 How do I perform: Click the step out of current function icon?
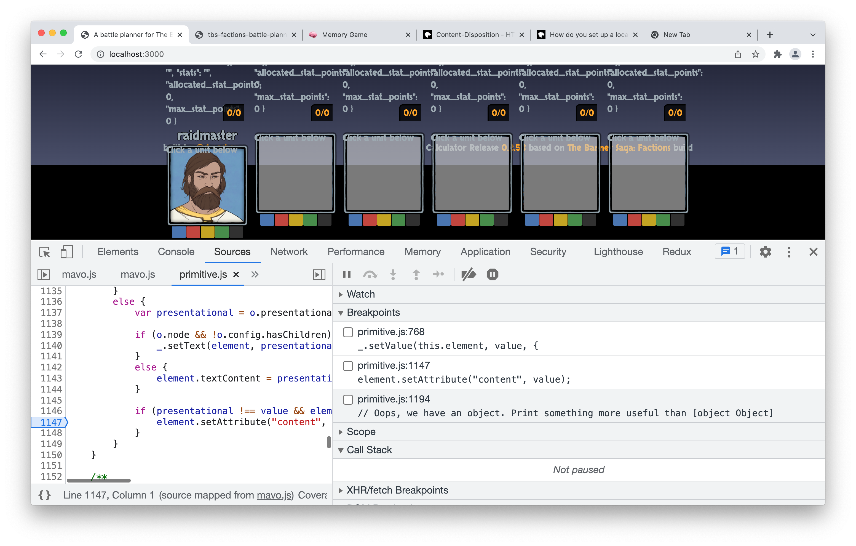416,274
